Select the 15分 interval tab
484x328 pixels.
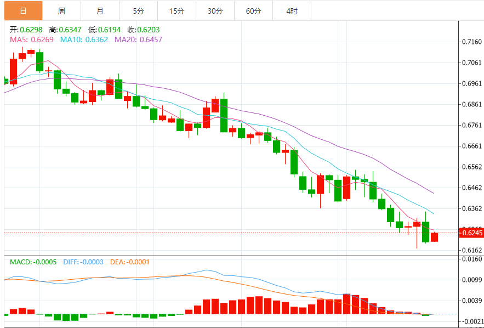[176, 11]
